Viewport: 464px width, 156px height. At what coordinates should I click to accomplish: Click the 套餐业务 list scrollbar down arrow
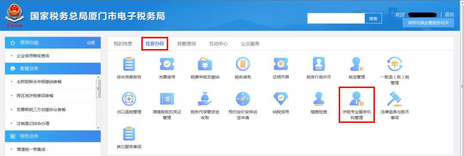pyautogui.click(x=98, y=128)
